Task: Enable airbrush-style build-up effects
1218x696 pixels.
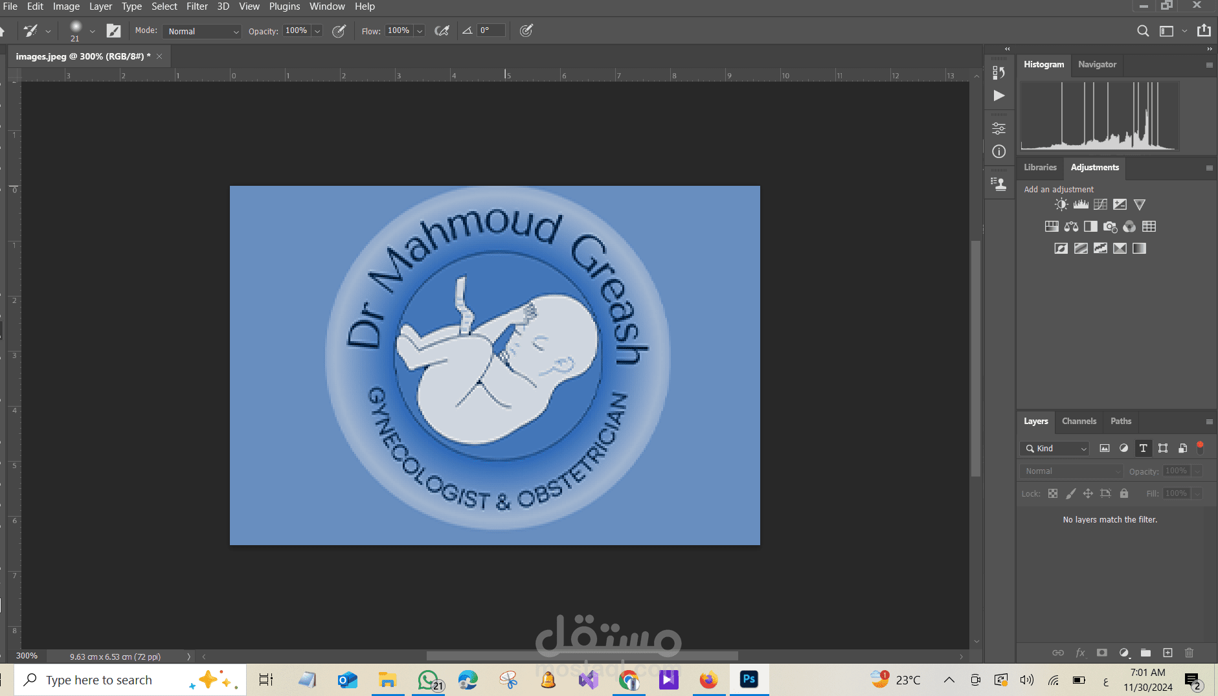Action: tap(442, 31)
